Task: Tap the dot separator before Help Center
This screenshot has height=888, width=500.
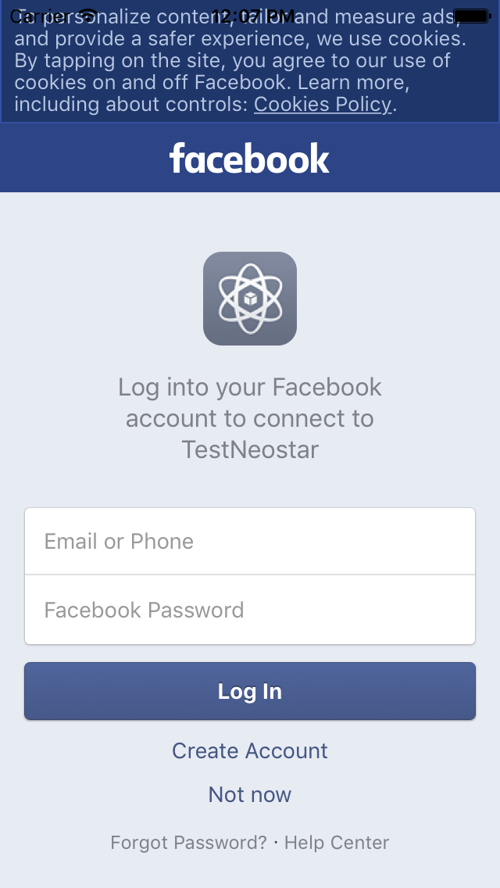Action: [276, 843]
